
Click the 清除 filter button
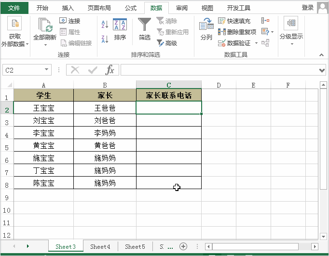[x=167, y=21]
